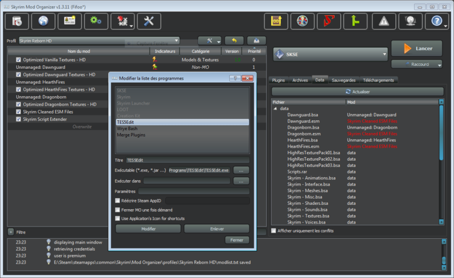
Task: Open dropdown arrow on help icon
Action: click(446, 27)
